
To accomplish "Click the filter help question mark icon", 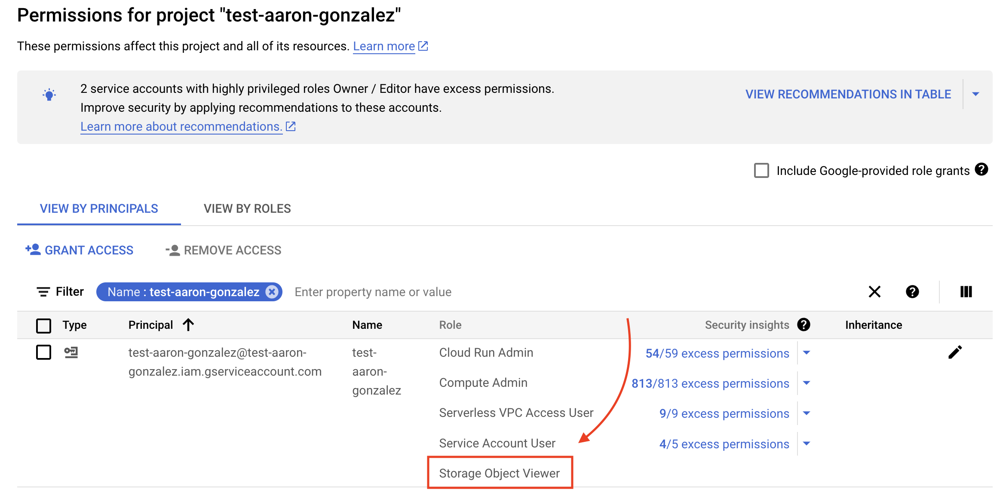I will pos(912,292).
